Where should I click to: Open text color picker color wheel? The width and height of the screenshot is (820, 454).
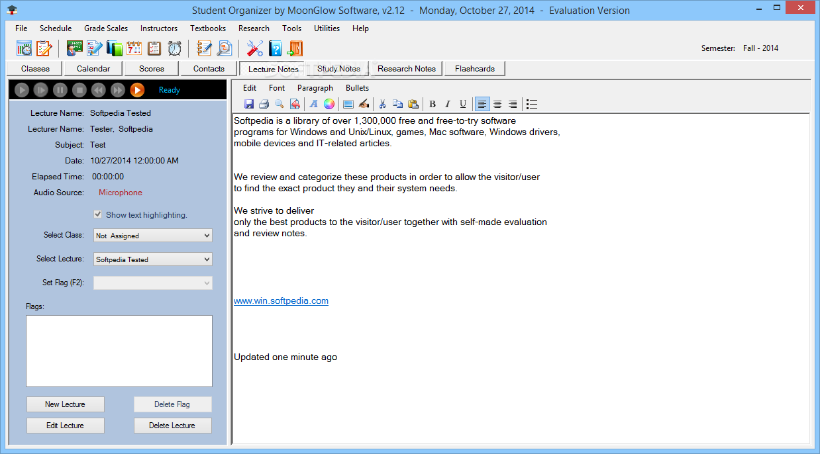[x=329, y=104]
